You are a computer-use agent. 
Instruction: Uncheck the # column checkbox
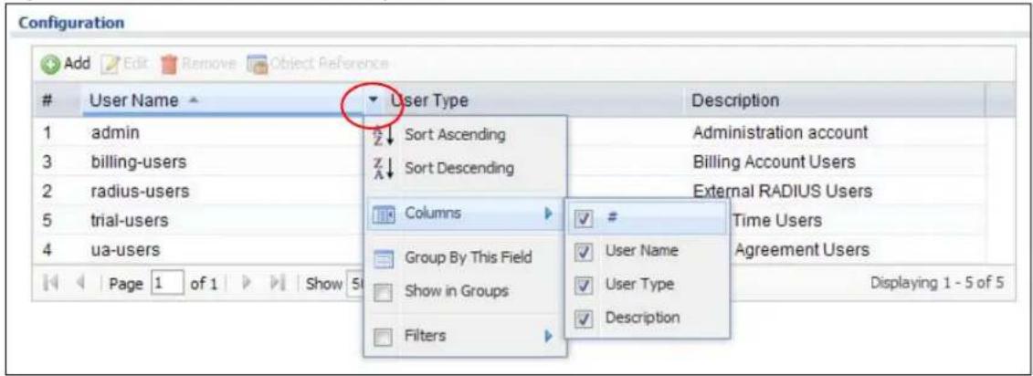(582, 221)
